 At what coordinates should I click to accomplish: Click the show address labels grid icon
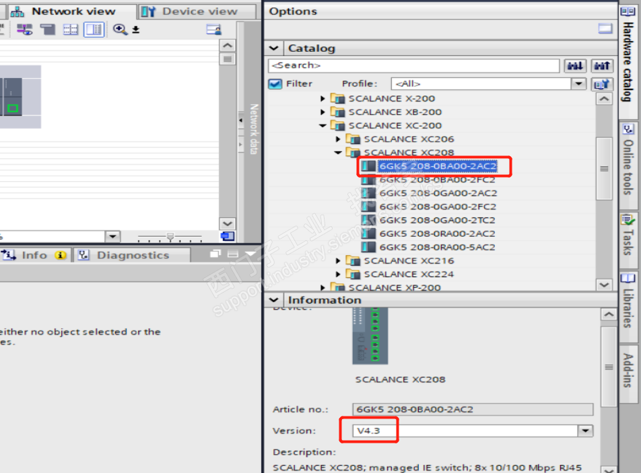click(70, 30)
